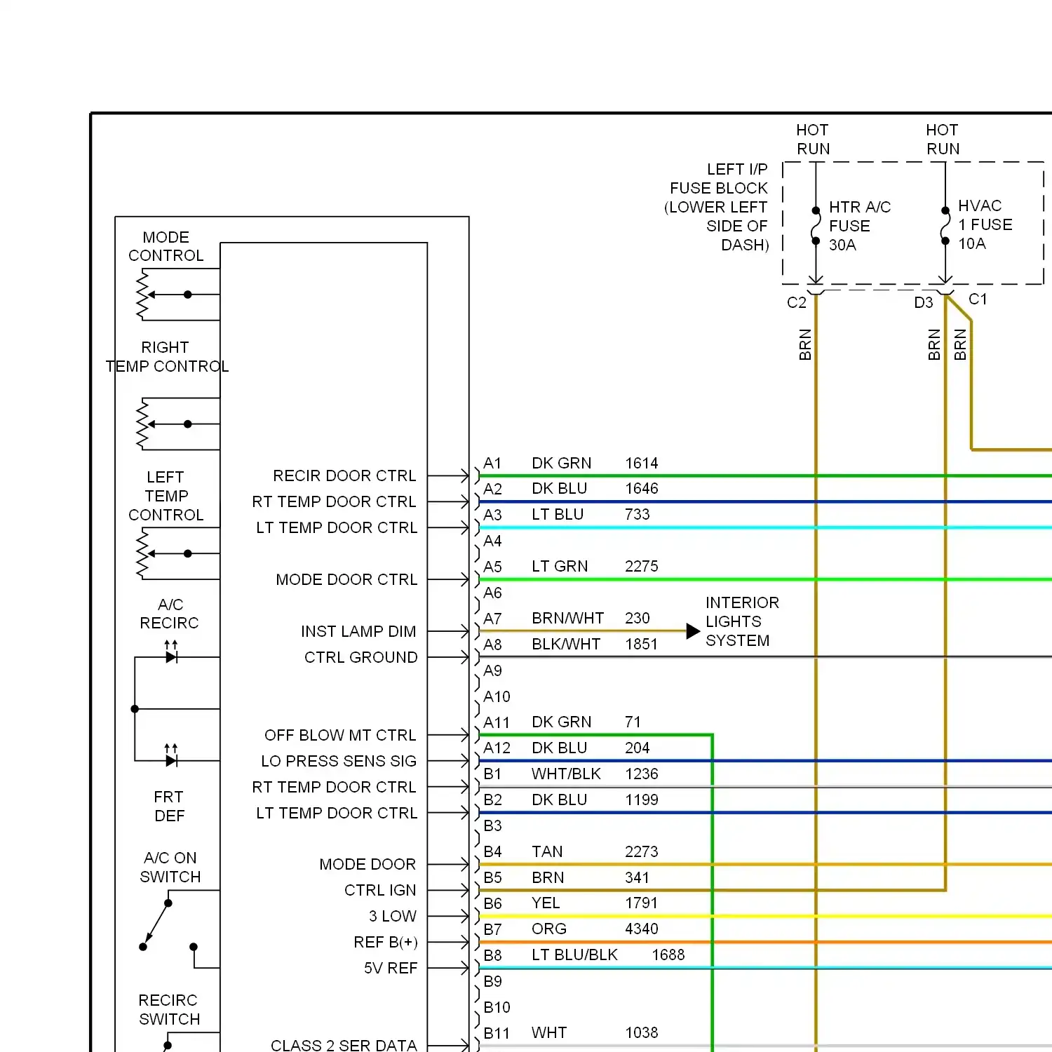Viewport: 1052px width, 1052px height.
Task: Select the "BLK/WHT" wire color label
Action: click(x=566, y=644)
